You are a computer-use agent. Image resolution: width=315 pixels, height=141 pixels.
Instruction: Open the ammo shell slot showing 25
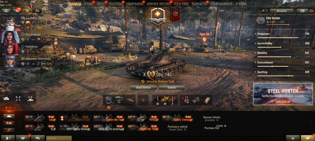pos(157,100)
